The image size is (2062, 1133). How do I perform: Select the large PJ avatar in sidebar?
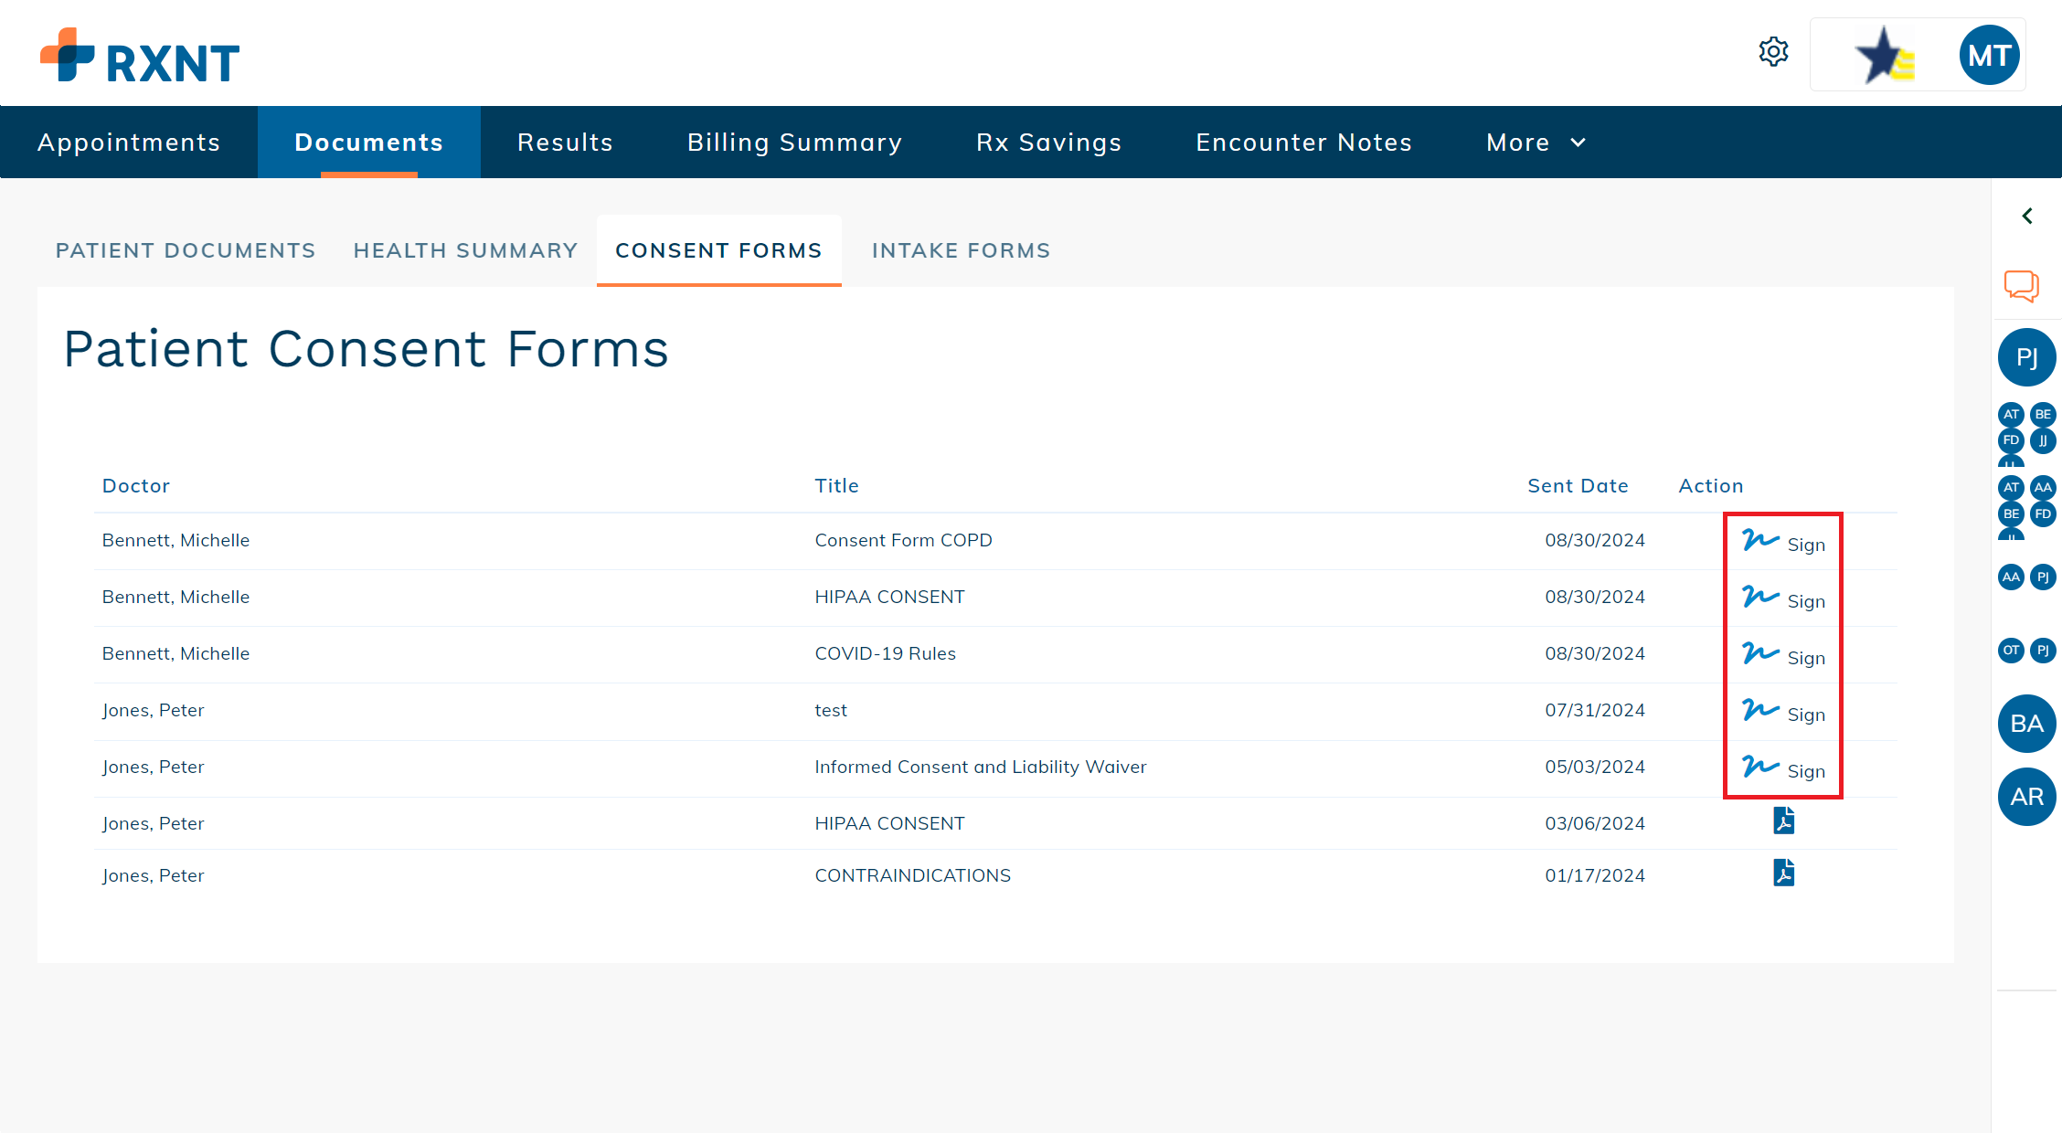[x=2026, y=357]
